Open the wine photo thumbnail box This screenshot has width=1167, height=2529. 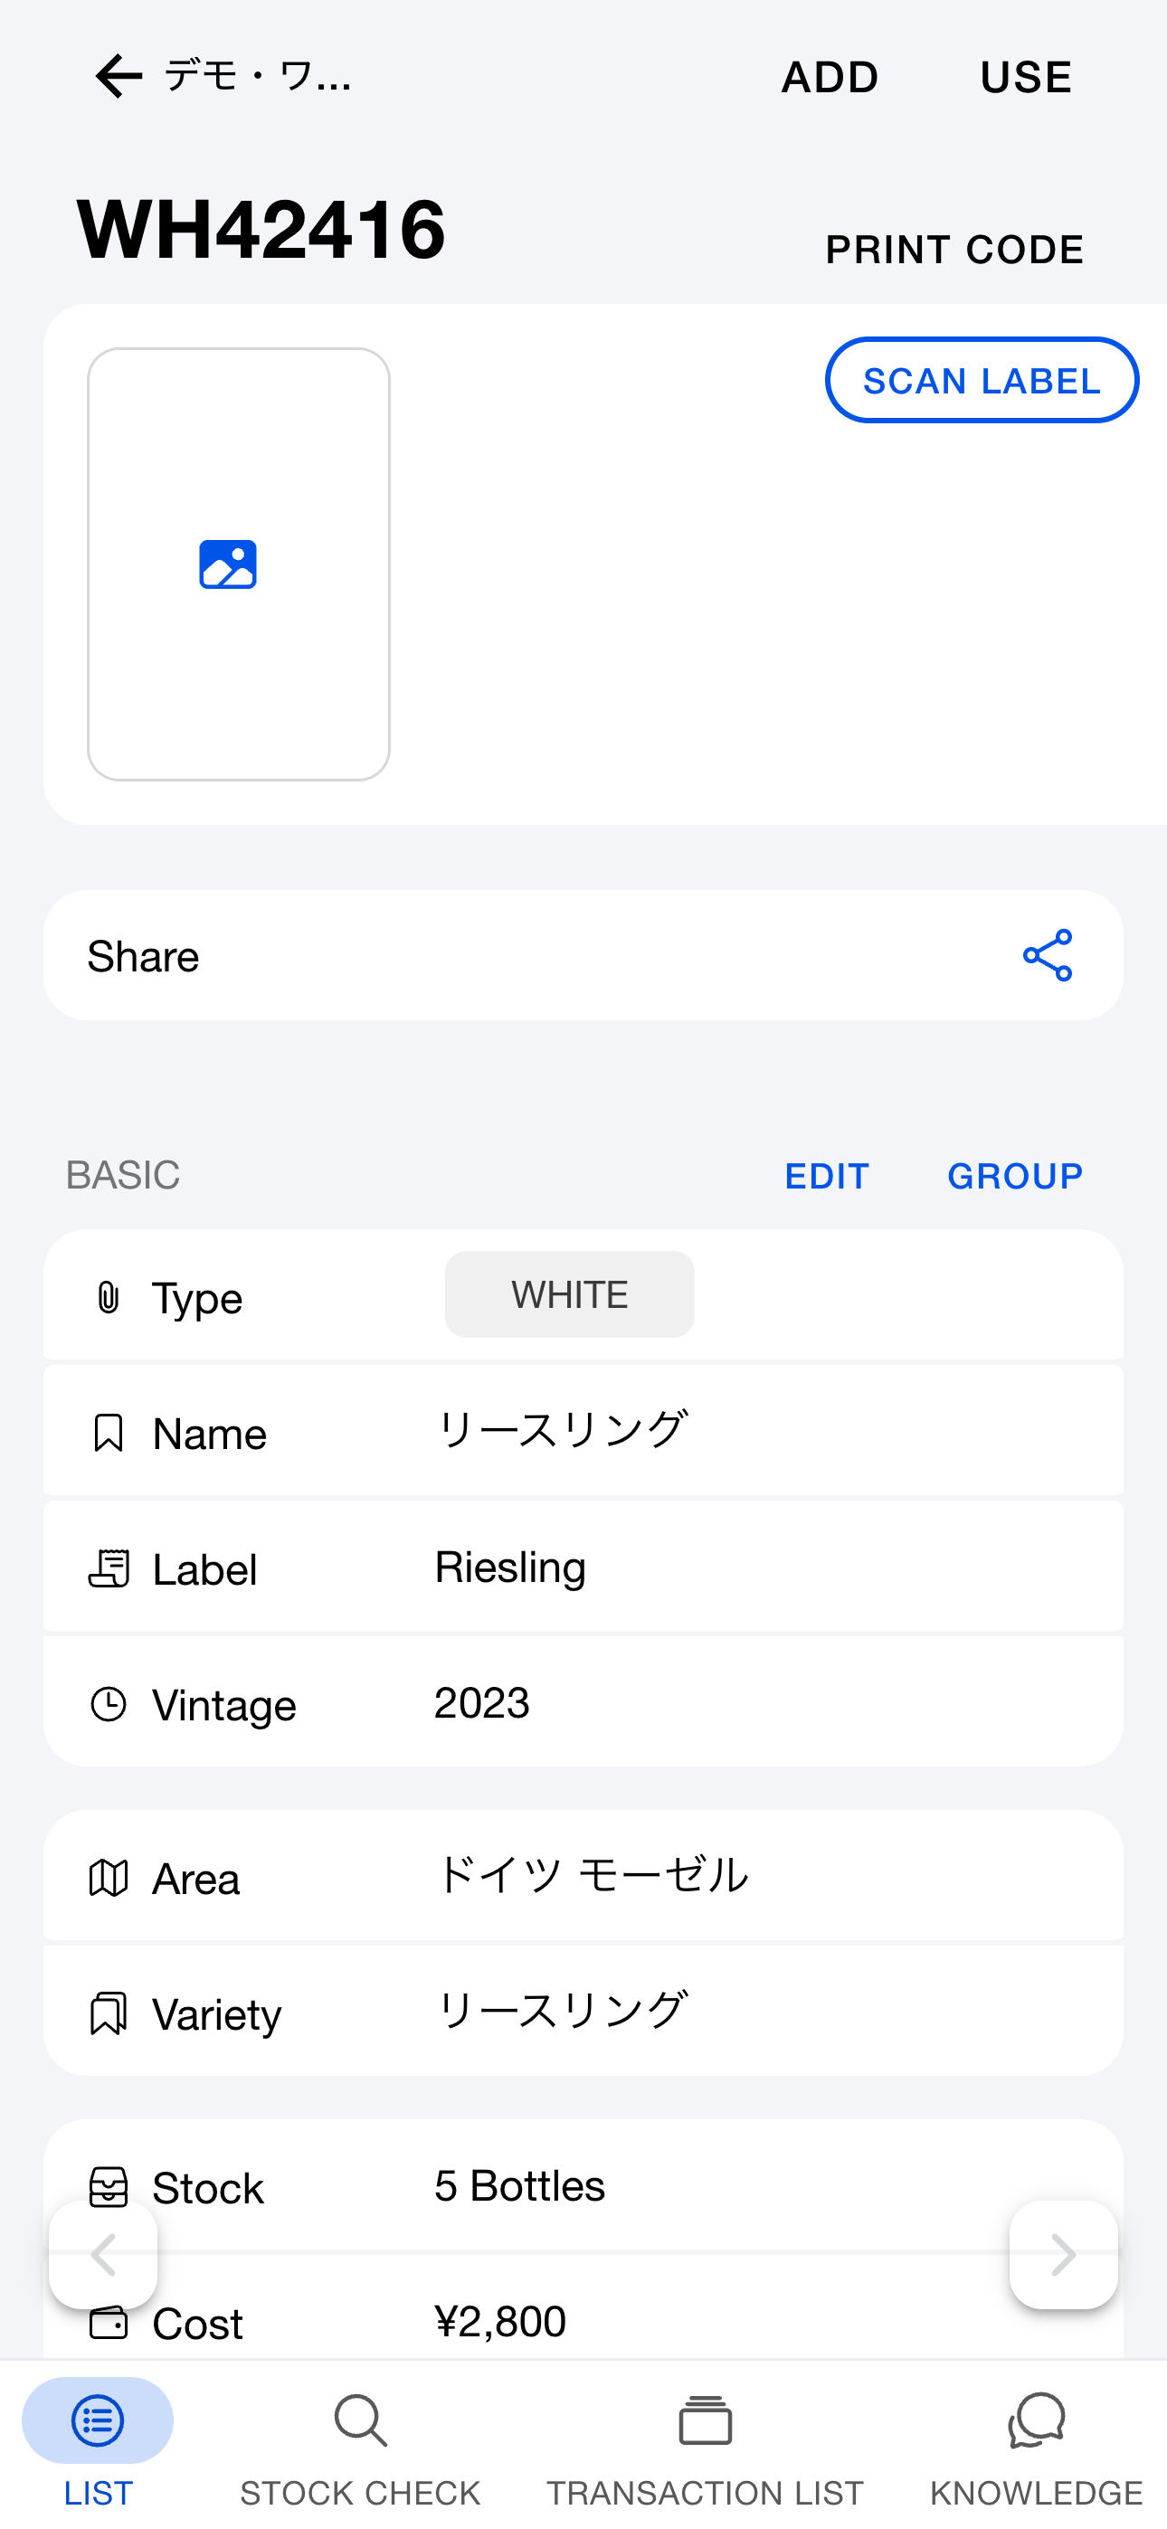(x=239, y=564)
